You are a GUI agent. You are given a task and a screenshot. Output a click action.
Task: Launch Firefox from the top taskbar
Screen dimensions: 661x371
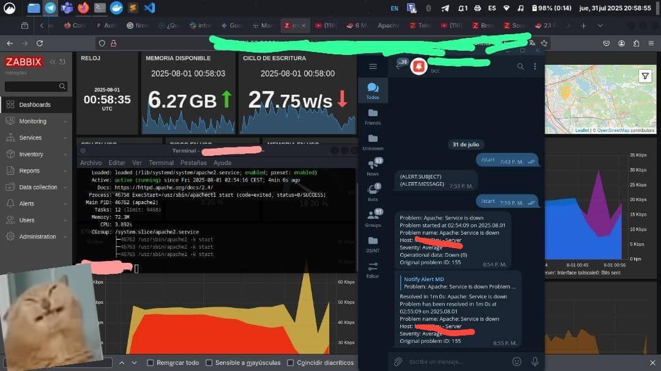[x=83, y=8]
